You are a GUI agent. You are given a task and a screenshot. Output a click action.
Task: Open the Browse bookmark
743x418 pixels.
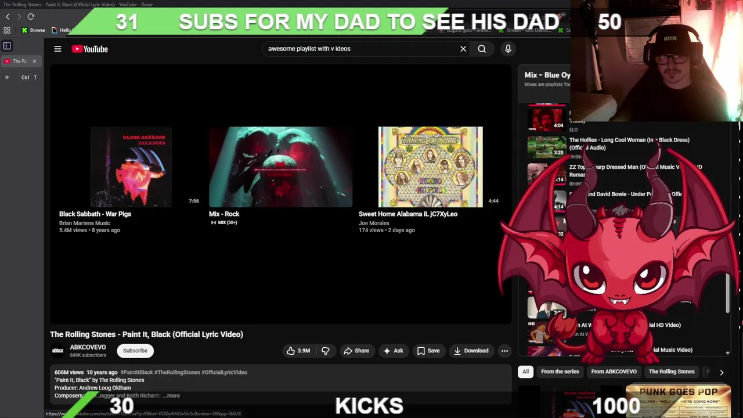click(34, 30)
